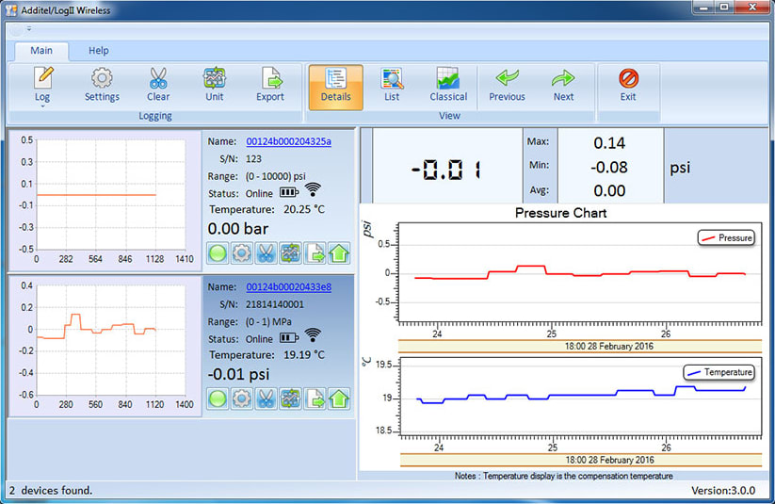Open the application orb menu button

pos(16,30)
